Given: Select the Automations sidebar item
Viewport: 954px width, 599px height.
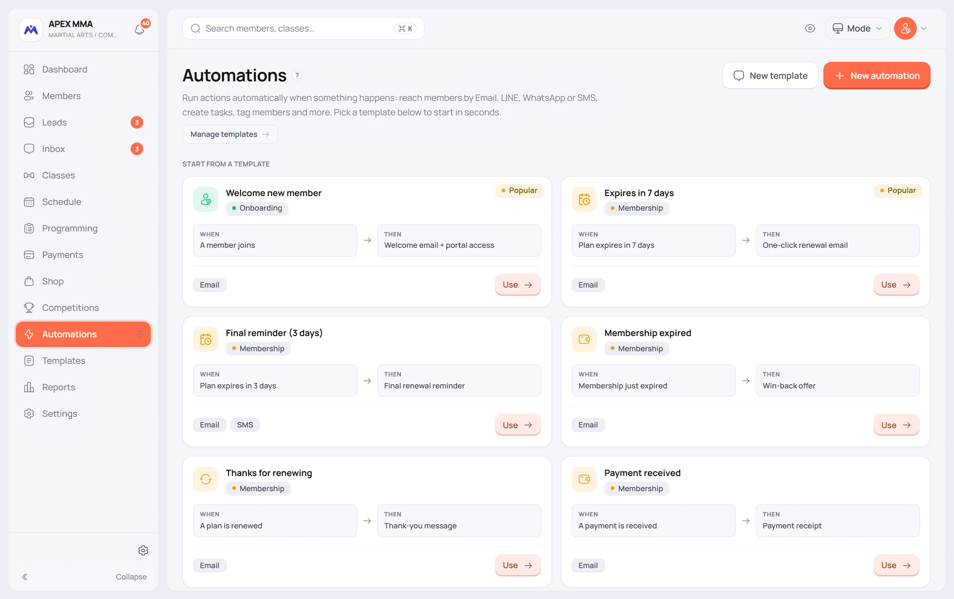Looking at the screenshot, I should [x=83, y=334].
